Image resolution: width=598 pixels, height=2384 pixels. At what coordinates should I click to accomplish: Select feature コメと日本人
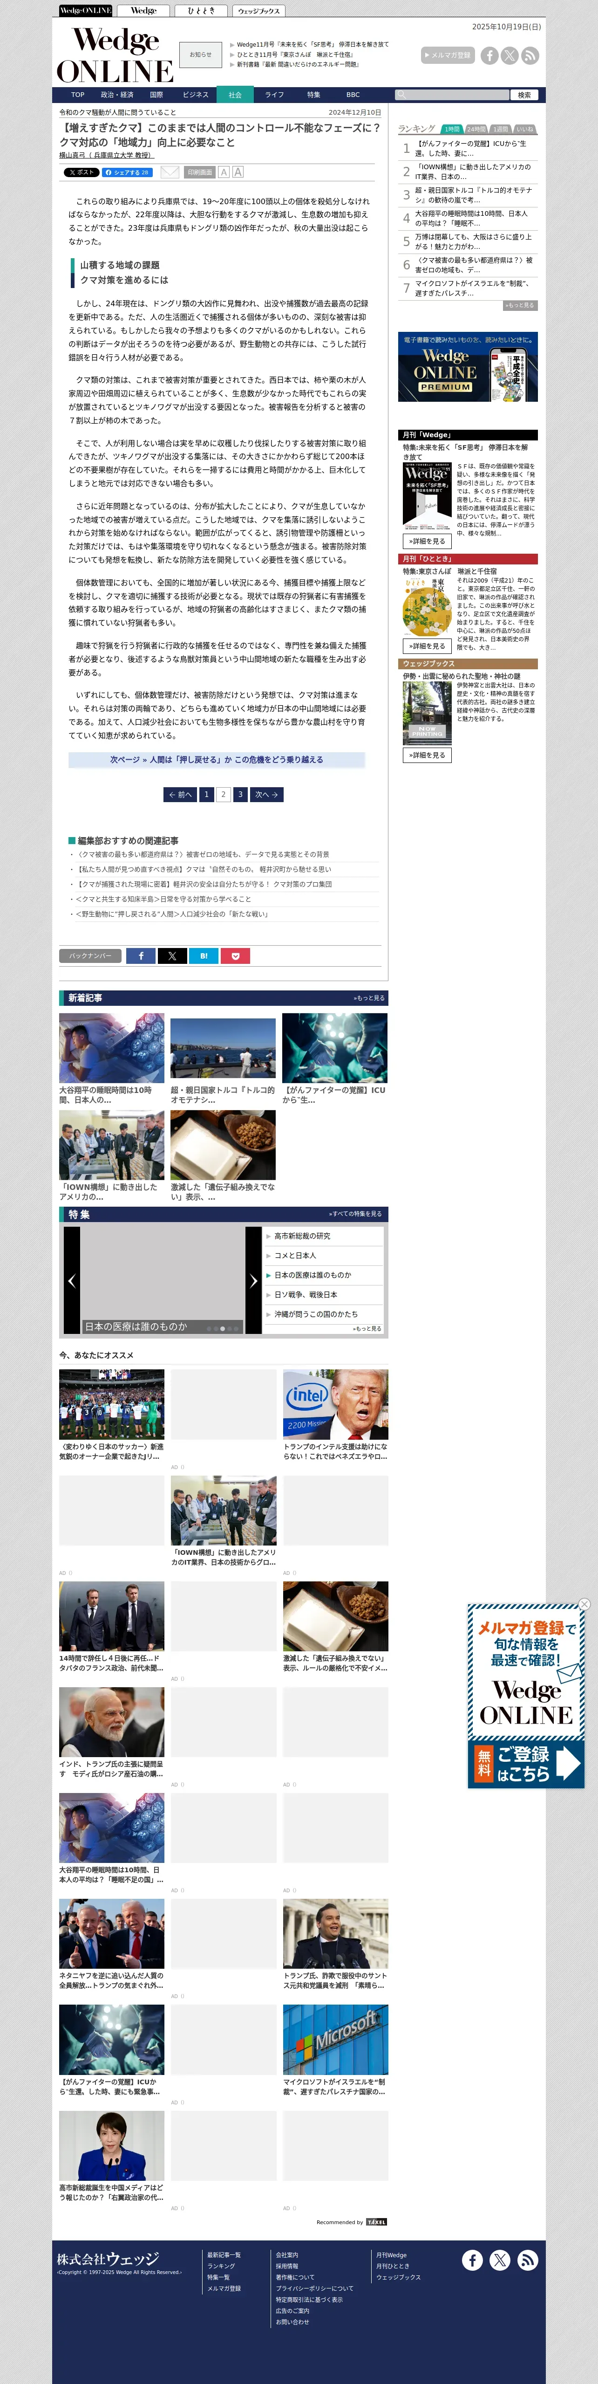pyautogui.click(x=295, y=1256)
